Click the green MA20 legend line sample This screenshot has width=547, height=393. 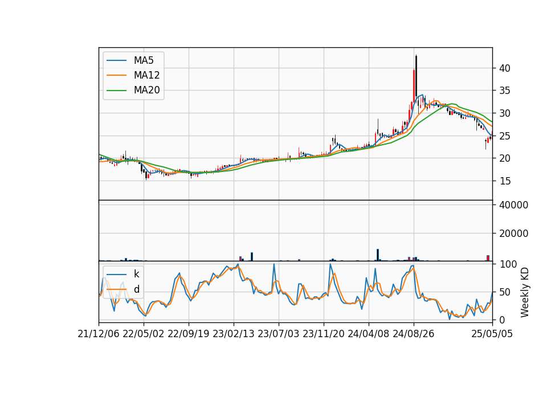[116, 91]
